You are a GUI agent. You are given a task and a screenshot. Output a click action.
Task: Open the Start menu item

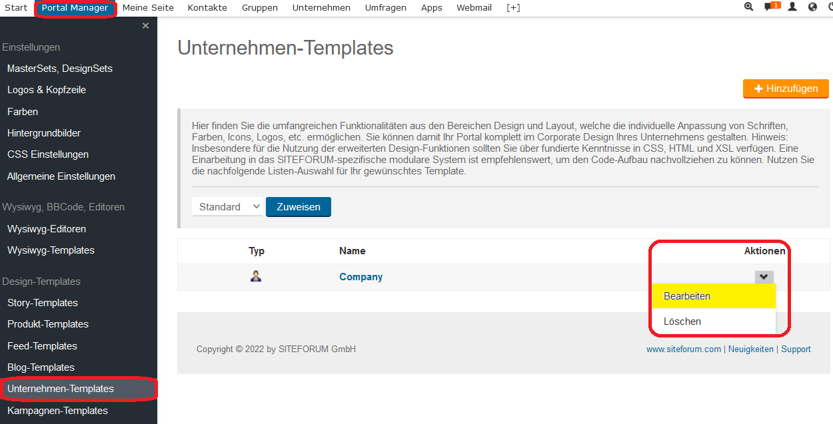click(x=16, y=8)
